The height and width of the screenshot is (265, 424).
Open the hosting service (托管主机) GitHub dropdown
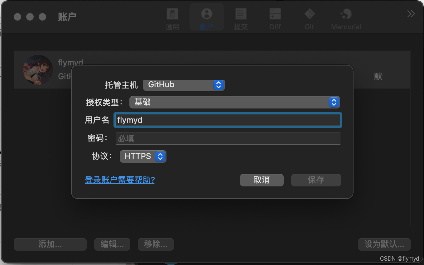tap(184, 85)
